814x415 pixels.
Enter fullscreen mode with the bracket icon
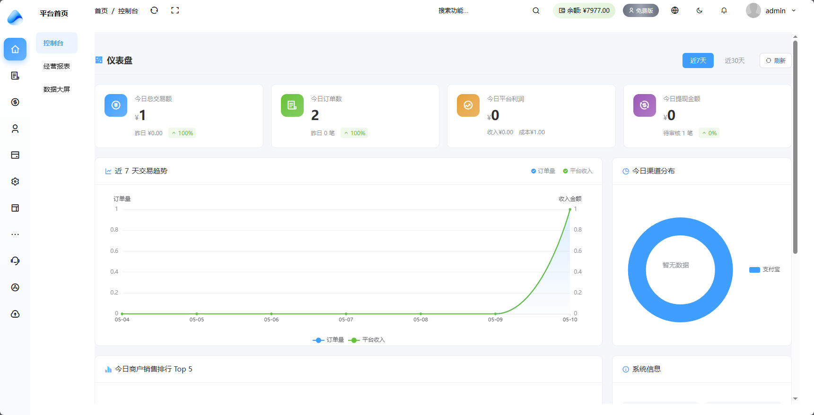(x=175, y=10)
